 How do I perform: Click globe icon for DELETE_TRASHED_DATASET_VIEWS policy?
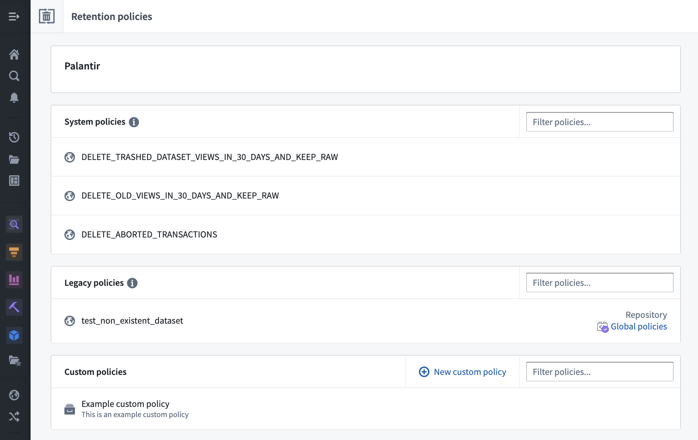click(70, 157)
